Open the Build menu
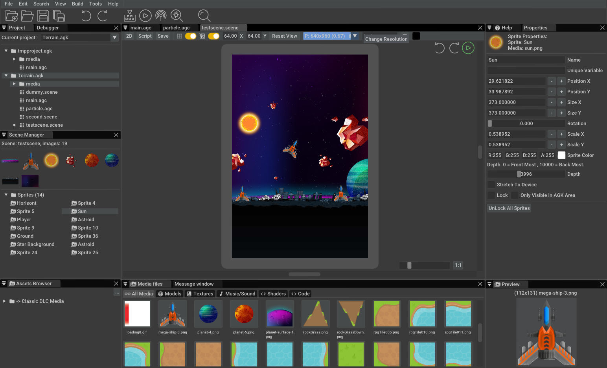 (x=77, y=4)
